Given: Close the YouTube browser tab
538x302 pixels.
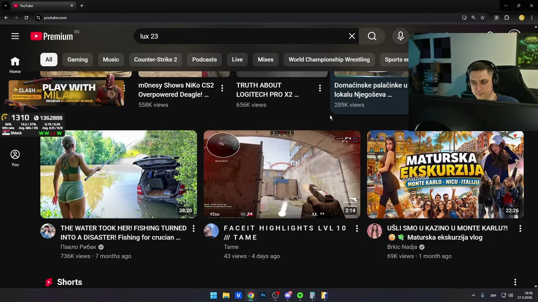Looking at the screenshot, I should [72, 5].
